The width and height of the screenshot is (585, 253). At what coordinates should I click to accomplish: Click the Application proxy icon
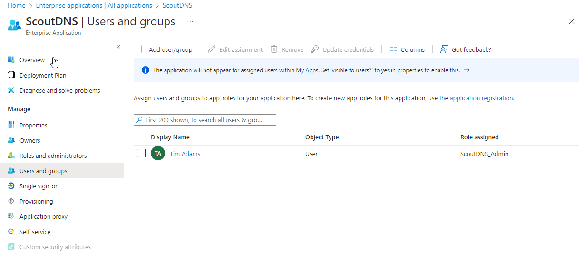point(11,216)
